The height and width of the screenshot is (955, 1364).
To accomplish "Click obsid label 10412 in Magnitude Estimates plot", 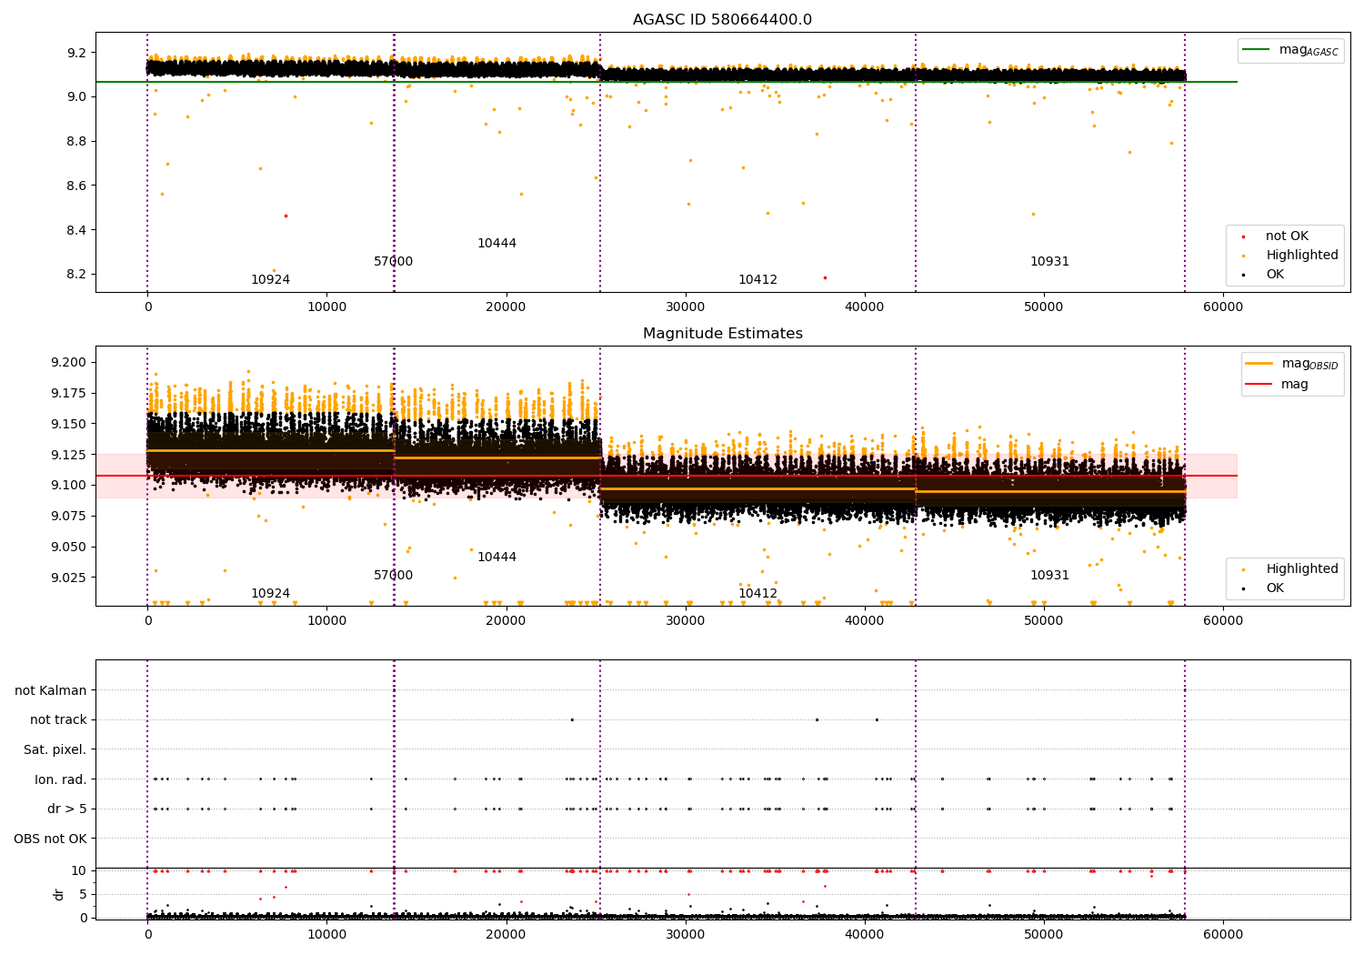I will click(757, 594).
